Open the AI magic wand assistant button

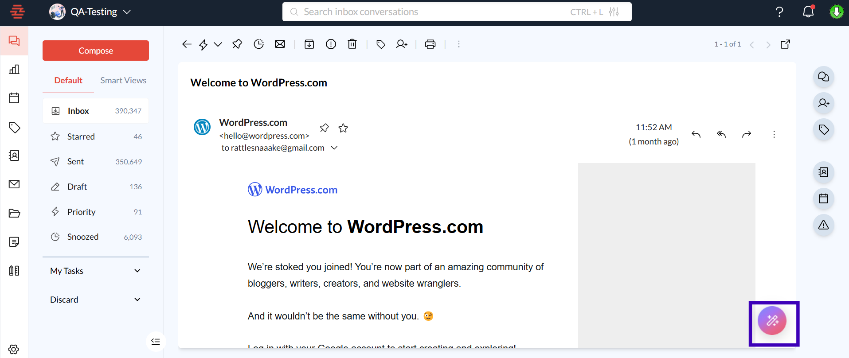(772, 321)
